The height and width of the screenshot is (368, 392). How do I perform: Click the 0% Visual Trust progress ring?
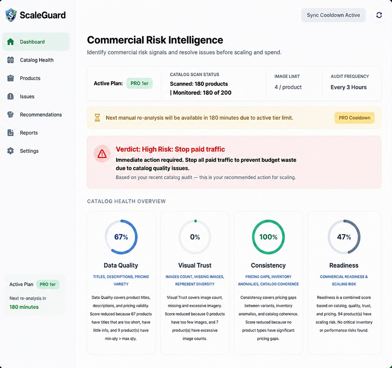pyautogui.click(x=195, y=237)
